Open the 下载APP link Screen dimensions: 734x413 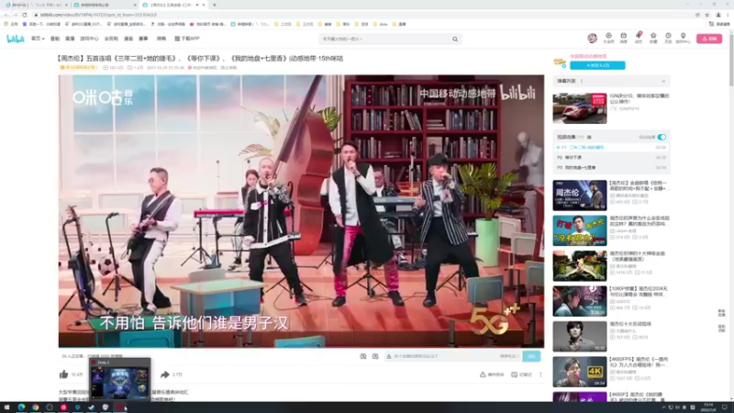tap(187, 39)
